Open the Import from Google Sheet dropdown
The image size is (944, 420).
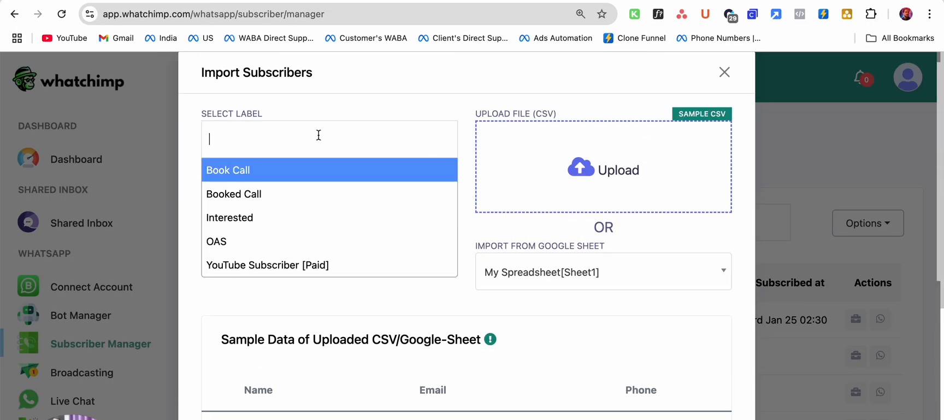603,272
